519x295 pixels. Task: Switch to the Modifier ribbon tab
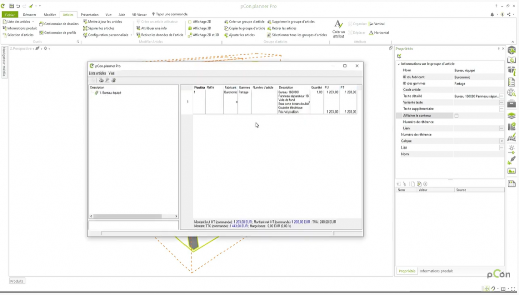tap(50, 15)
